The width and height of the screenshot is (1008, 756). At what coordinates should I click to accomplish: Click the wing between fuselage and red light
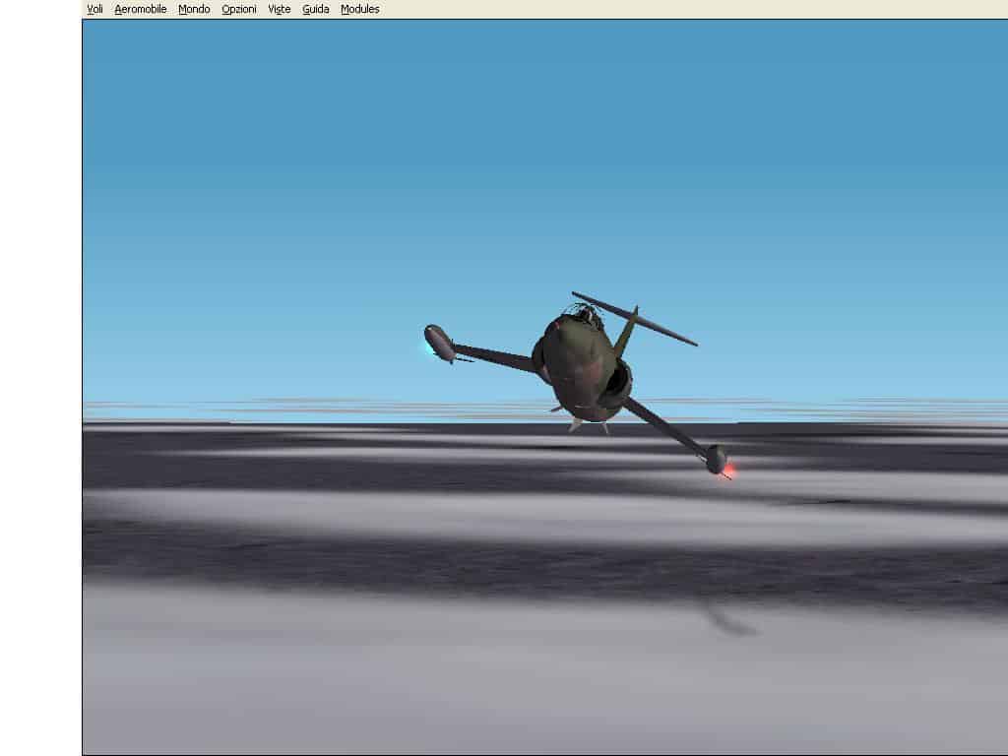(664, 423)
